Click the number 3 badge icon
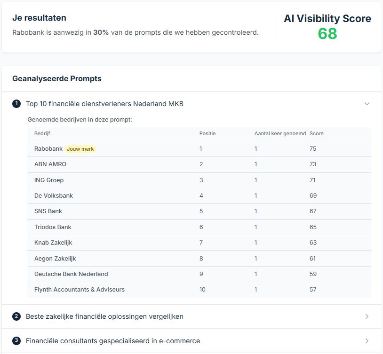Screen dimensions: 383x354 pos(16,341)
